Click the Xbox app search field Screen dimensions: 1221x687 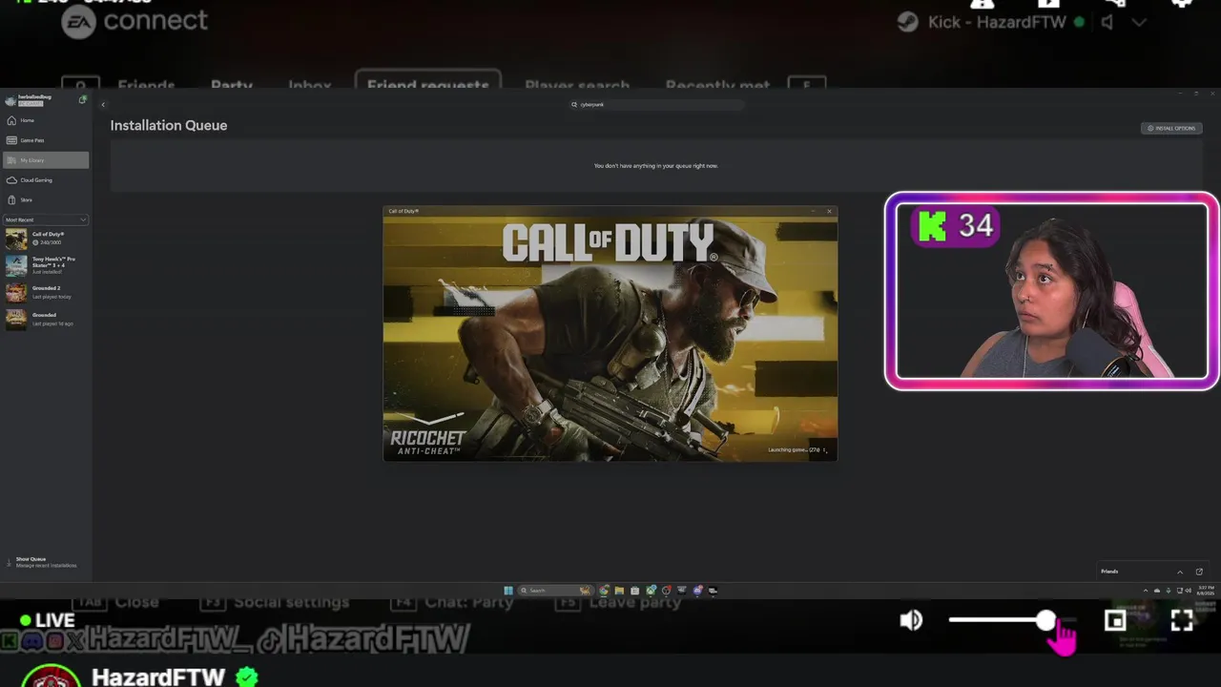tap(656, 105)
